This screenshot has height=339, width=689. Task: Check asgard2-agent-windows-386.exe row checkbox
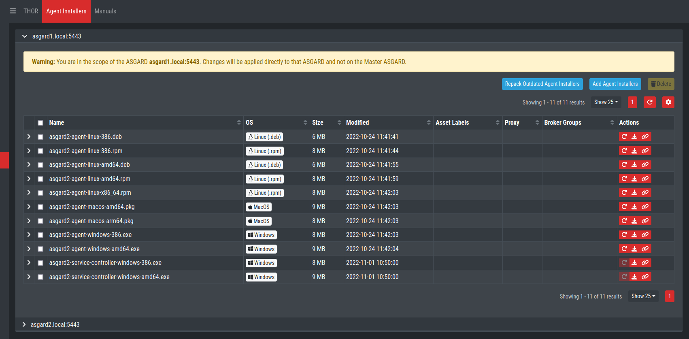40,235
